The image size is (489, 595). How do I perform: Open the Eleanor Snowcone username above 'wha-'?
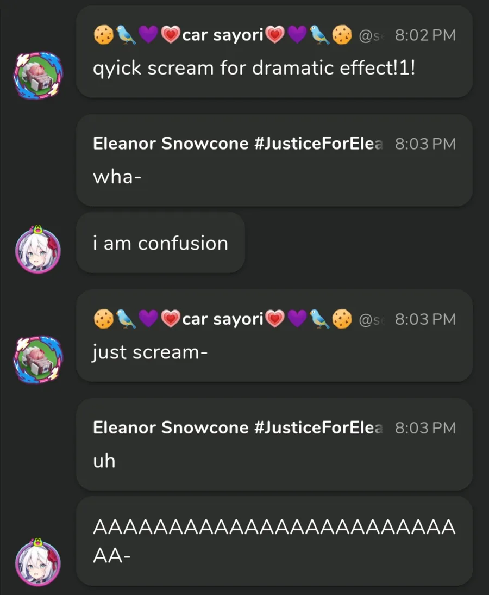pyautogui.click(x=238, y=144)
